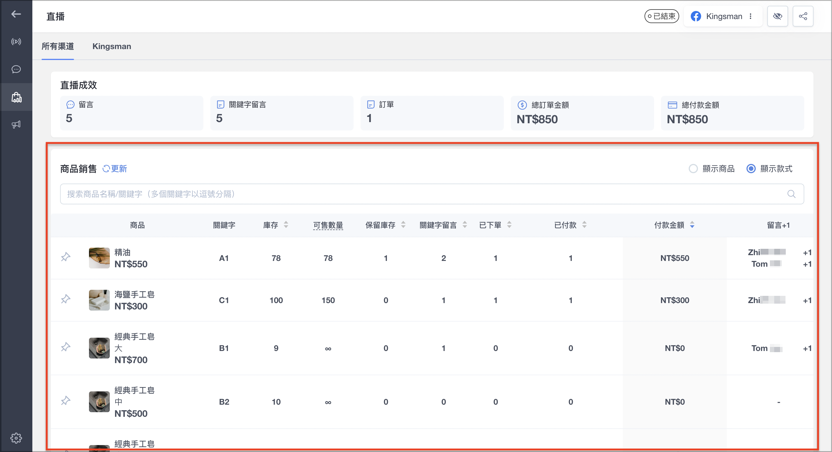Click the dollar icon beside 總訂單金額

pos(522,105)
